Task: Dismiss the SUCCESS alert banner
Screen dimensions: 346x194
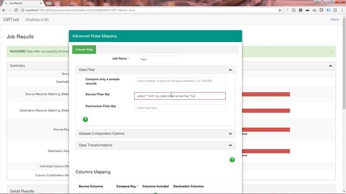Action: coord(331,52)
